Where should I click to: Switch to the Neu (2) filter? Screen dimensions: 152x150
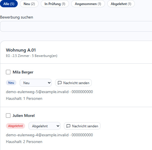[x=29, y=4]
